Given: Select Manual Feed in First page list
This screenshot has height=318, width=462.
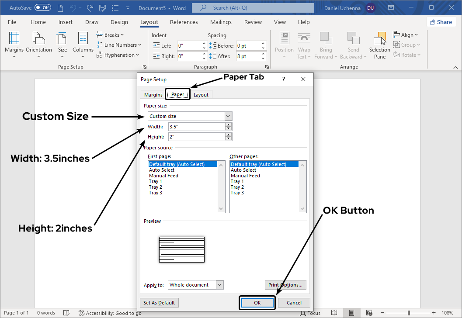Looking at the screenshot, I should click(164, 176).
